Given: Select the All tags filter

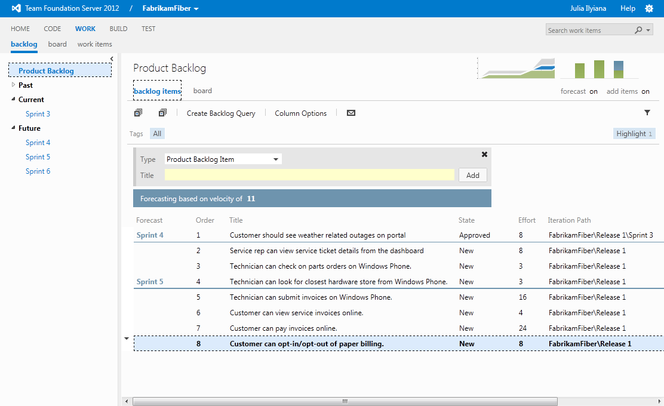Looking at the screenshot, I should [157, 133].
